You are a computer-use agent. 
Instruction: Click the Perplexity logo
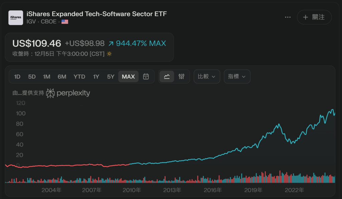point(68,93)
